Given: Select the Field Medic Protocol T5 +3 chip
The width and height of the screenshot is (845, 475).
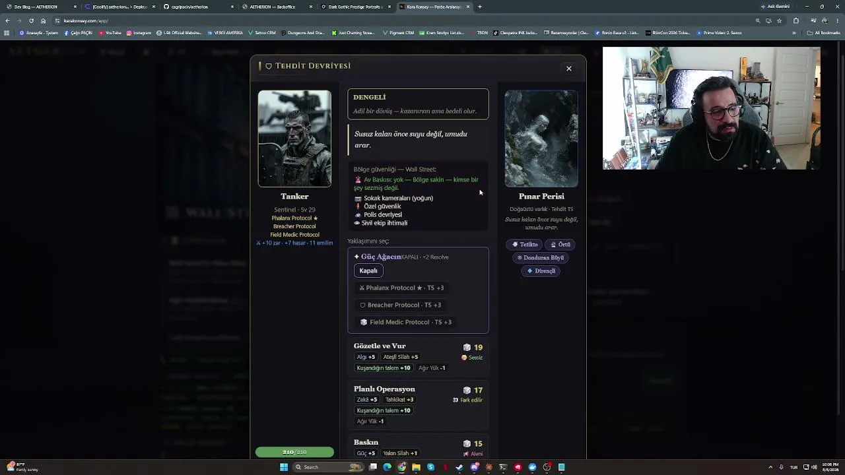Looking at the screenshot, I should coord(406,322).
